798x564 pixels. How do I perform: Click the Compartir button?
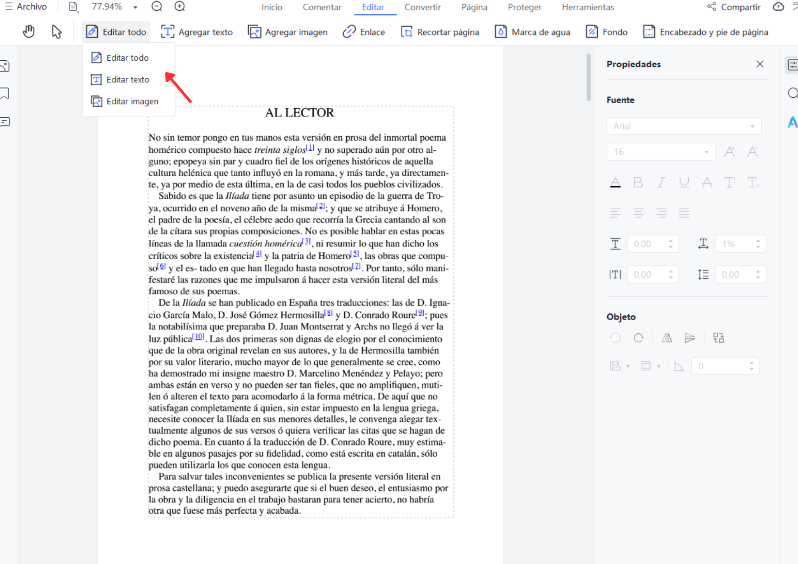(x=734, y=7)
